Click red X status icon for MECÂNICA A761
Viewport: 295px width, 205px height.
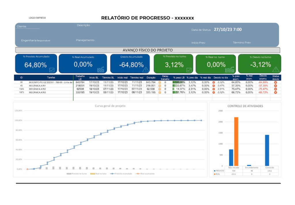coord(275,86)
